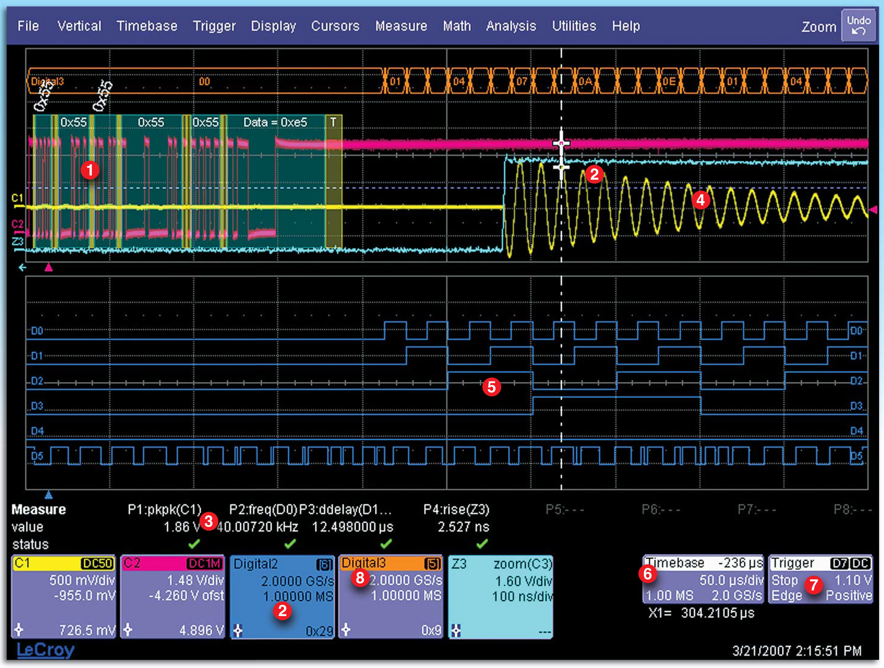
Task: Click the cursor icon in Digital3 descriptor box
Action: point(346,630)
